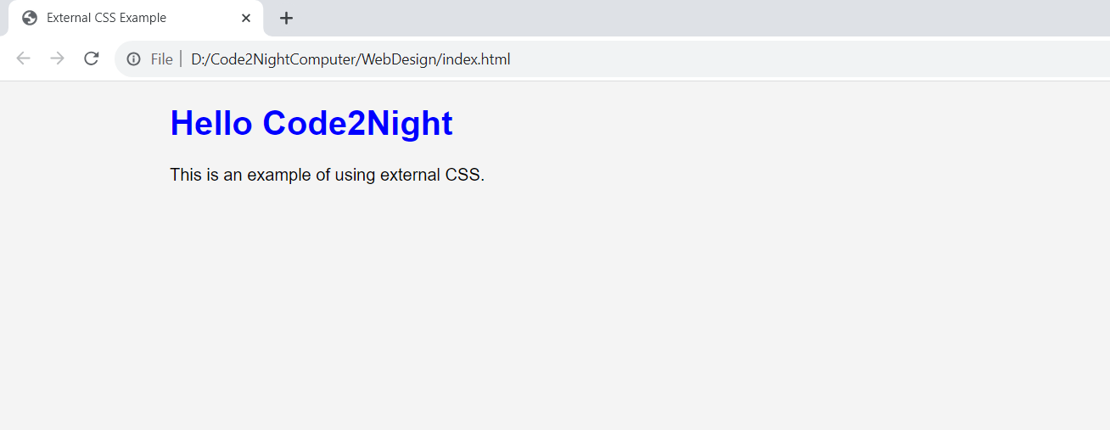
Task: Reload the current page
Action: (92, 59)
